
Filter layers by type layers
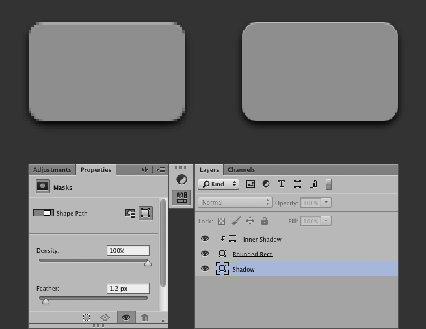coord(282,184)
